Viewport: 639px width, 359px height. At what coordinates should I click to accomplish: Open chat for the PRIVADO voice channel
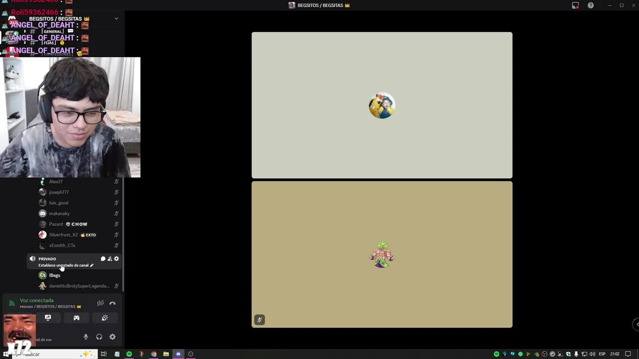tap(103, 259)
